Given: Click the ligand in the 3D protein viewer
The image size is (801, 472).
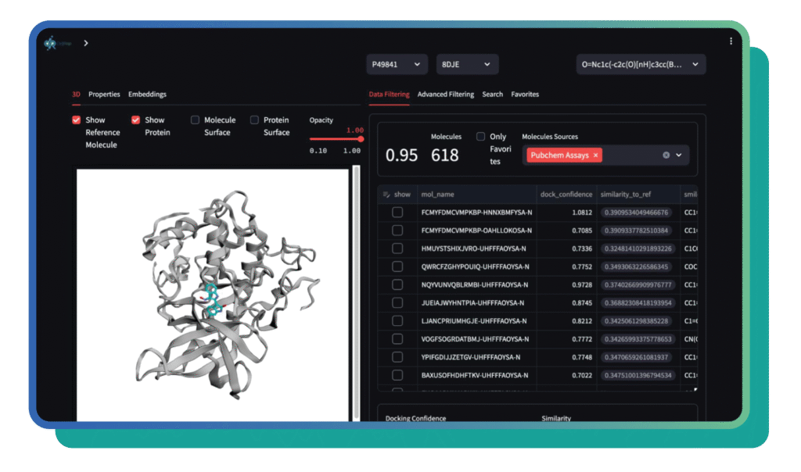Looking at the screenshot, I should pyautogui.click(x=210, y=301).
